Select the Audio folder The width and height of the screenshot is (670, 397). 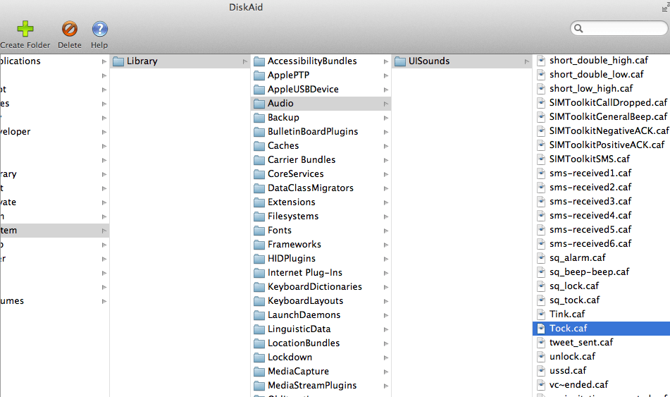point(280,104)
